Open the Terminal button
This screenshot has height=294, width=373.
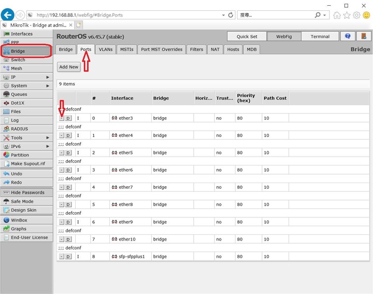pos(320,36)
